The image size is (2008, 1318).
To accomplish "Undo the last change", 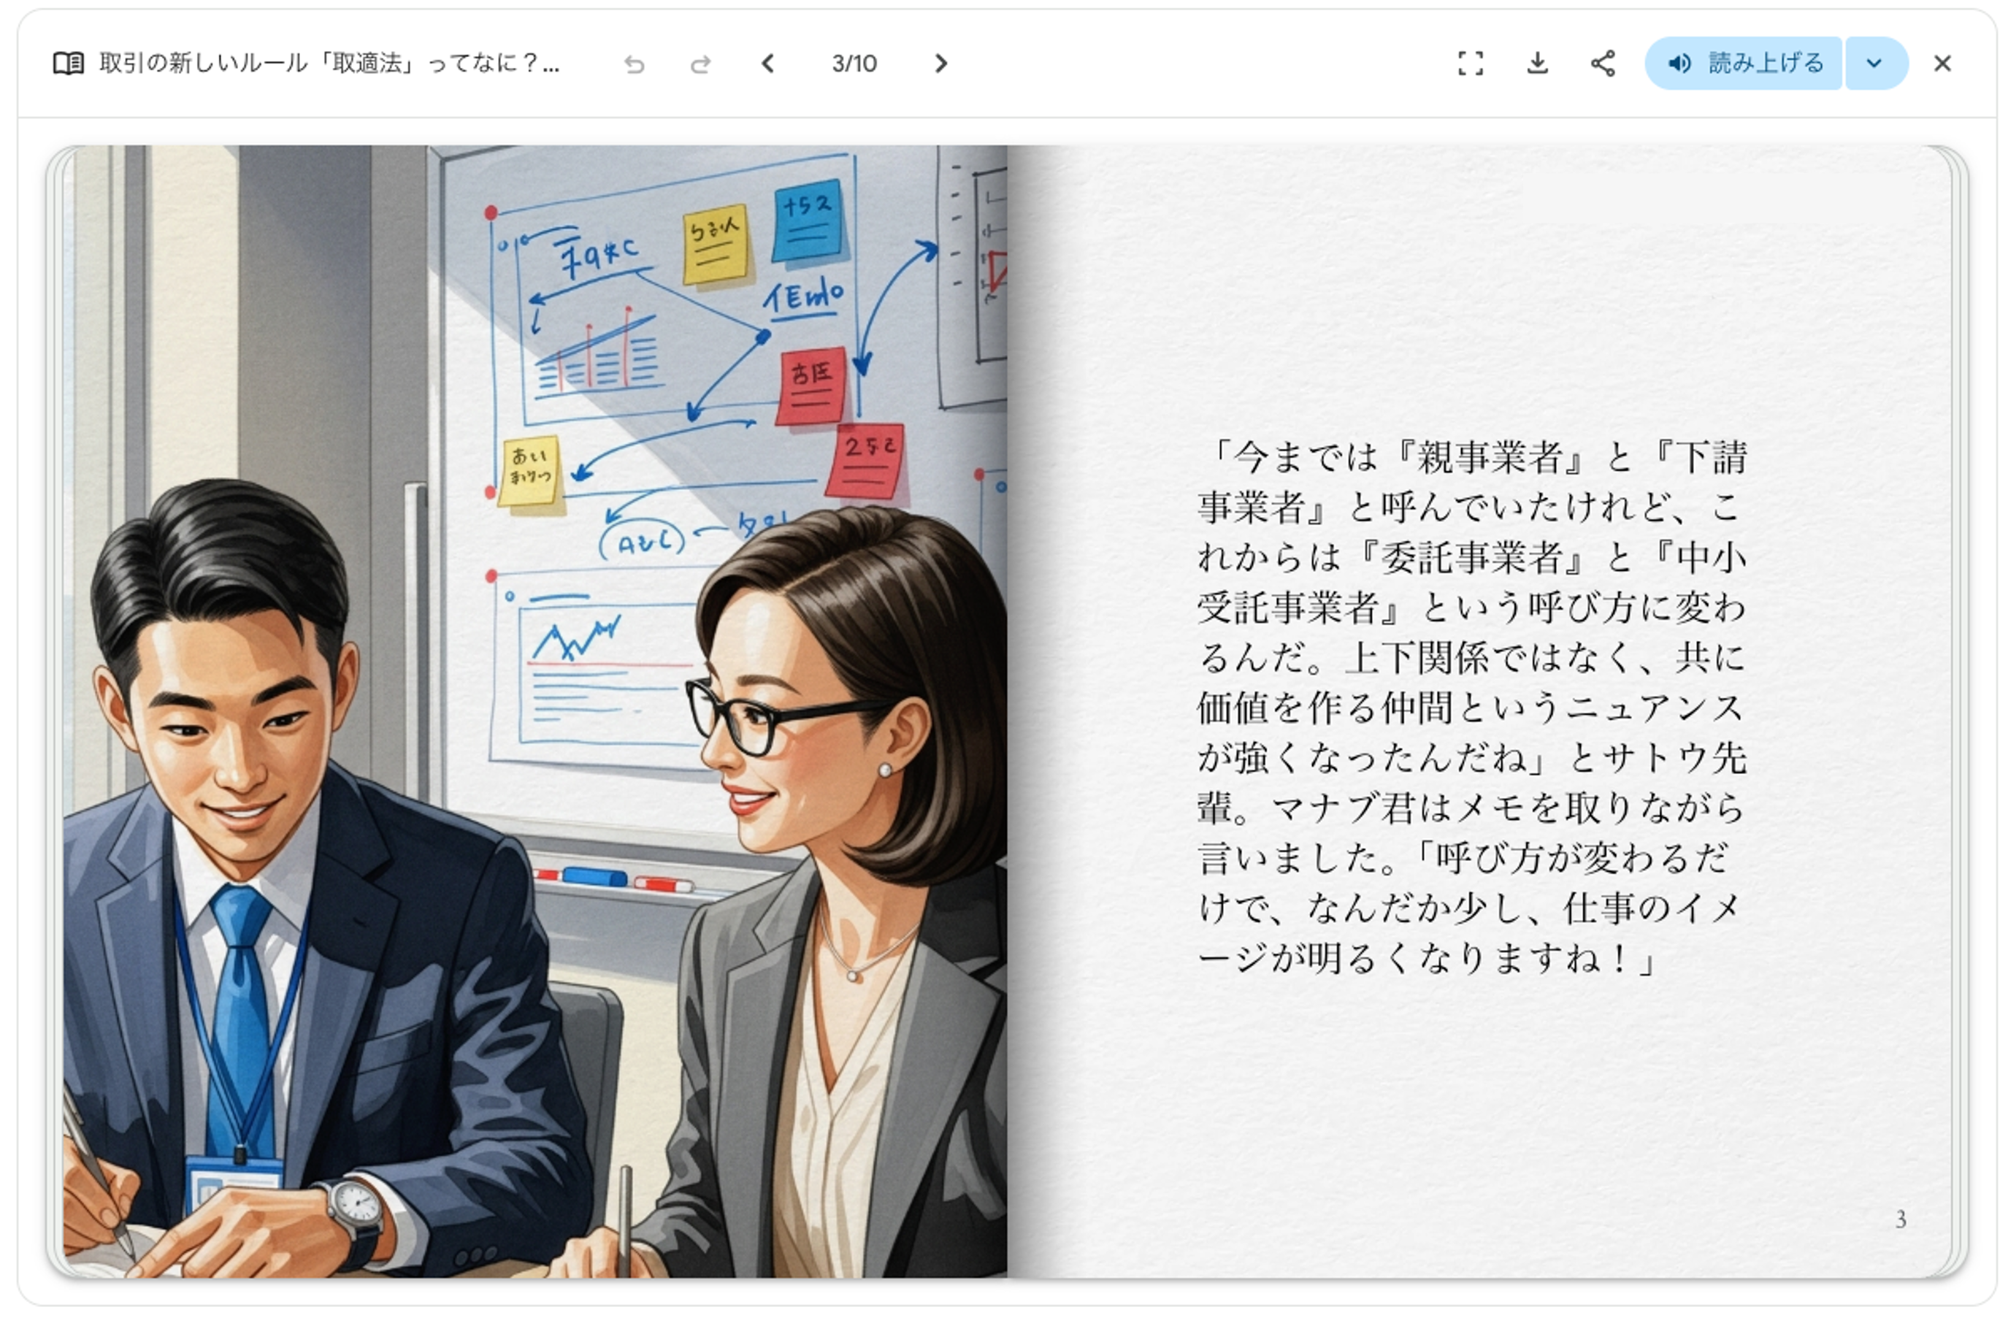I will point(635,64).
